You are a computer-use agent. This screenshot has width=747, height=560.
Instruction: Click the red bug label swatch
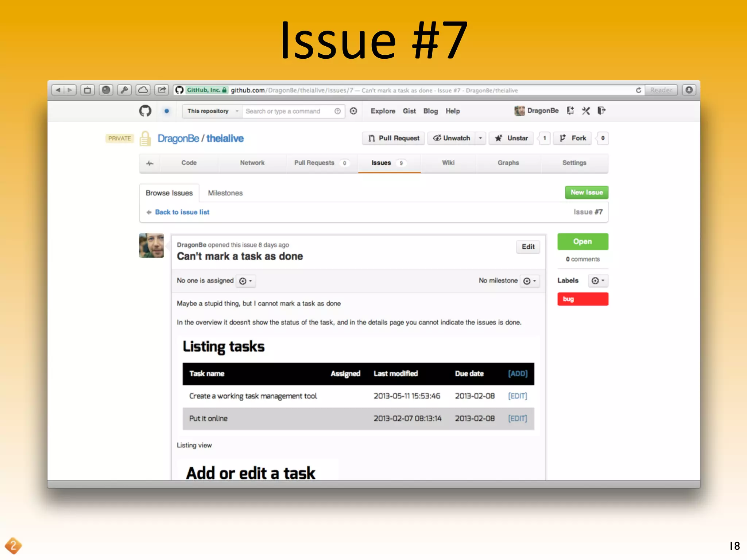pyautogui.click(x=582, y=299)
